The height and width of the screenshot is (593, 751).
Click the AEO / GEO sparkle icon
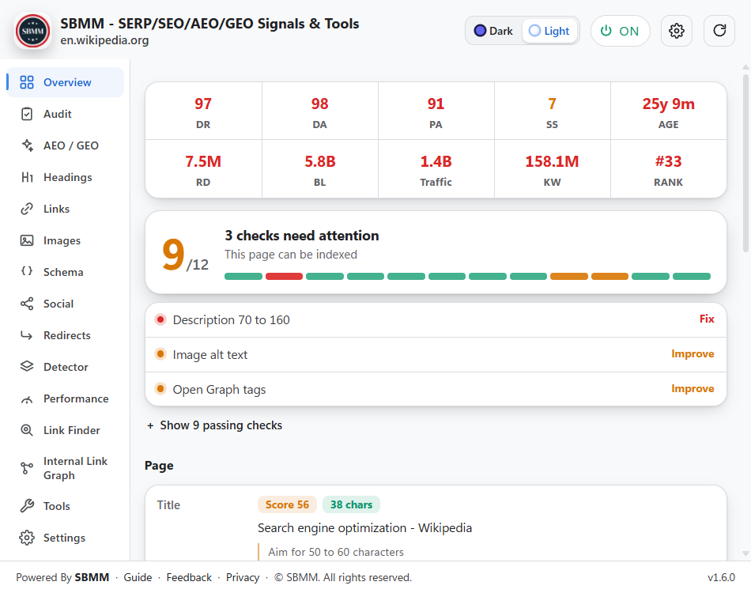(x=28, y=145)
